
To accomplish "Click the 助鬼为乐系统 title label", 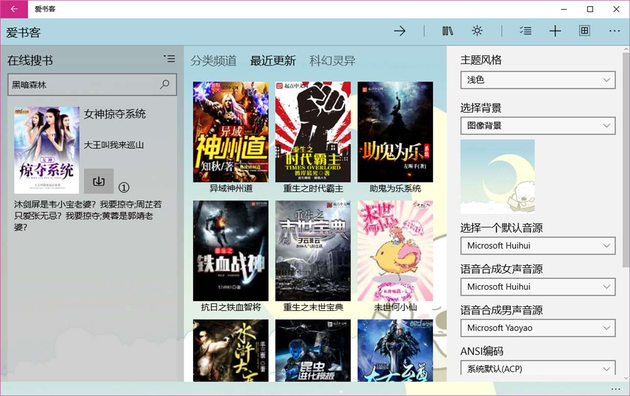I will (395, 188).
